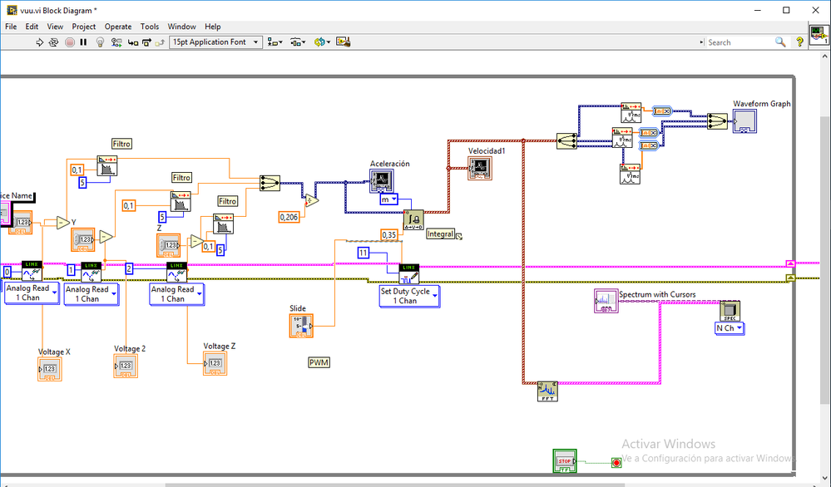The width and height of the screenshot is (831, 487).
Task: Click the Clean Up Diagram icon
Action: pyautogui.click(x=343, y=42)
